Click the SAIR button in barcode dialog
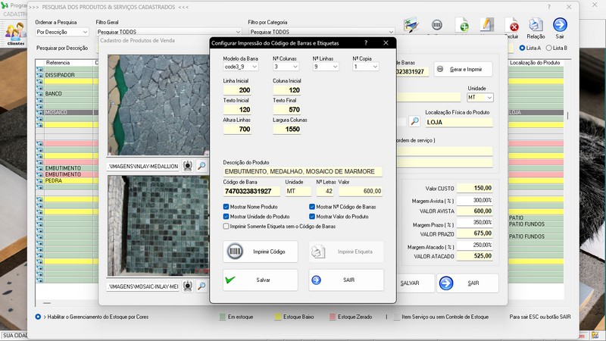606x341 pixels. click(346, 280)
